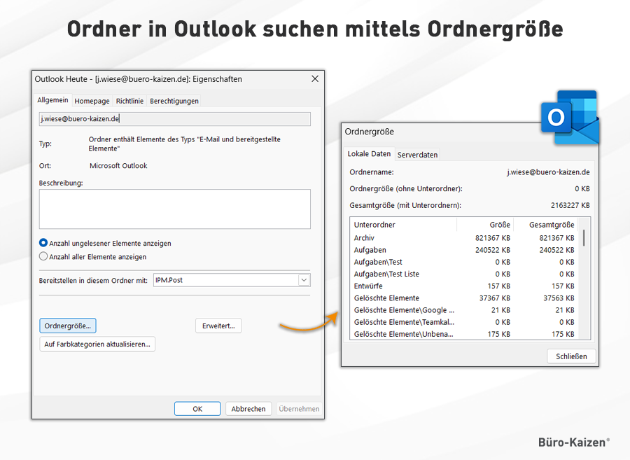Select the Lokale Daten tab
Image resolution: width=630 pixels, height=460 pixels.
369,154
